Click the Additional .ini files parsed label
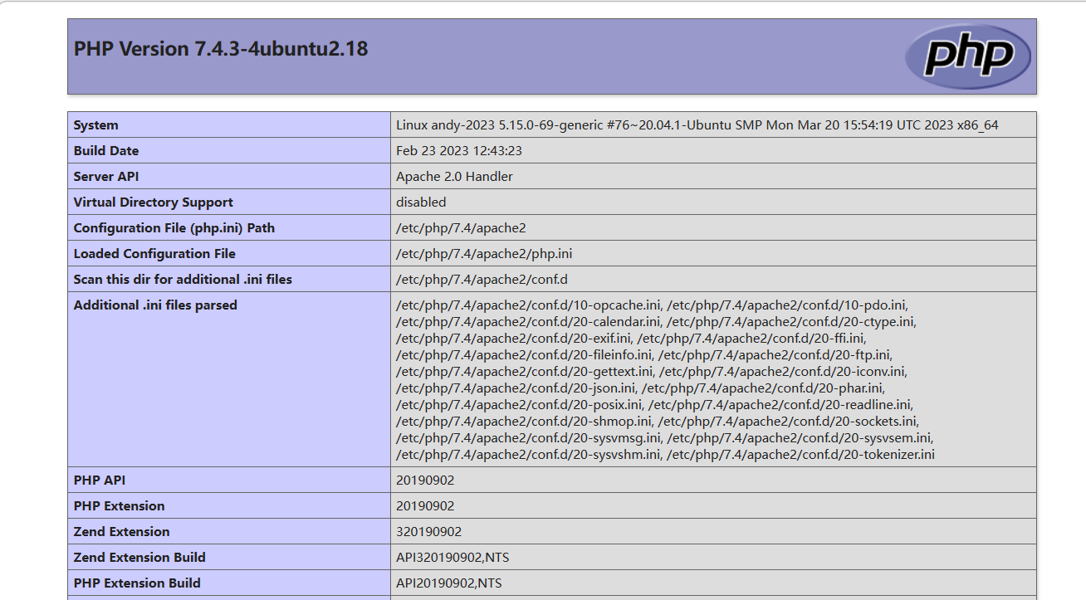The image size is (1086, 600). coord(155,305)
